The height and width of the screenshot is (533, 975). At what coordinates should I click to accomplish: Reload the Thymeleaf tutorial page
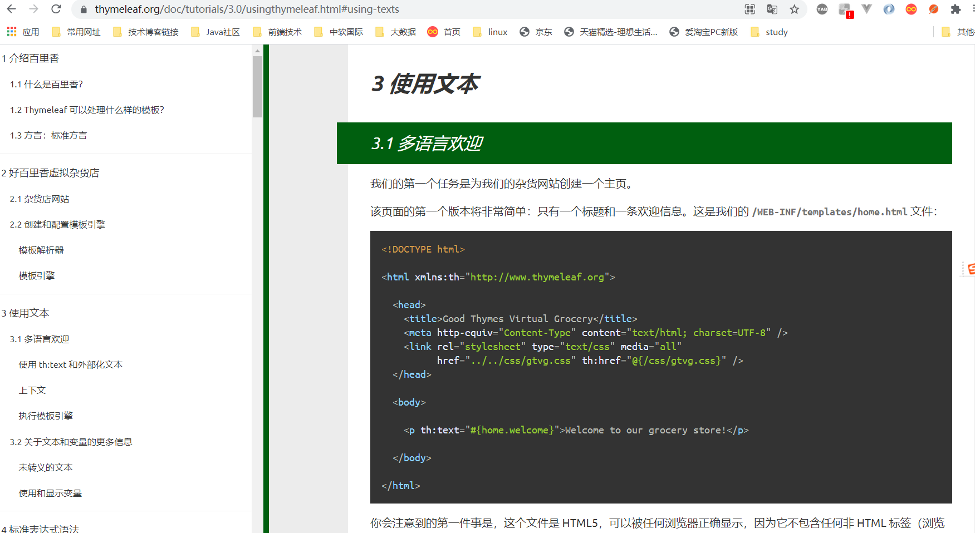coord(56,9)
